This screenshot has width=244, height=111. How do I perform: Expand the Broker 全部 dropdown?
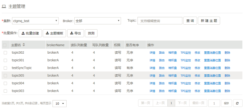point(98,21)
